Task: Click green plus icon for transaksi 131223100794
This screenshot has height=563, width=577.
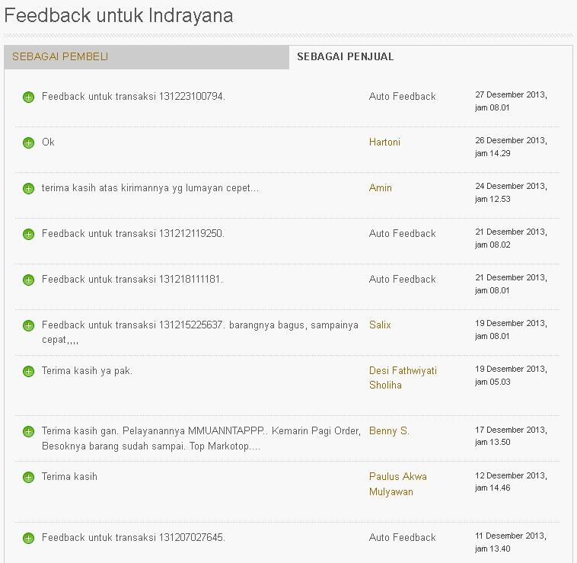Action: 28,98
